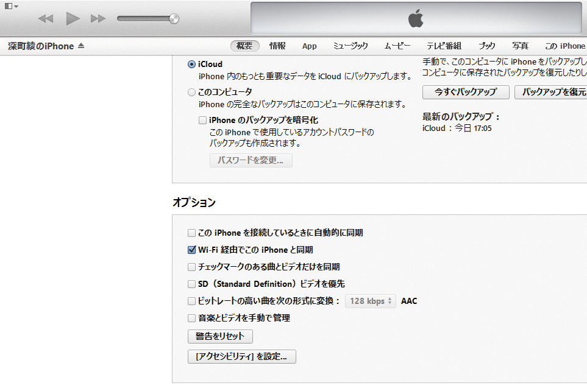Enable automatic sync when iPhone is connected
Screen dimensions: 587x391
[191, 233]
